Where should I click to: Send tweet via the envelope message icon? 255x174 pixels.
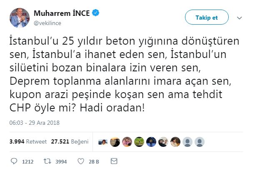coord(114,161)
